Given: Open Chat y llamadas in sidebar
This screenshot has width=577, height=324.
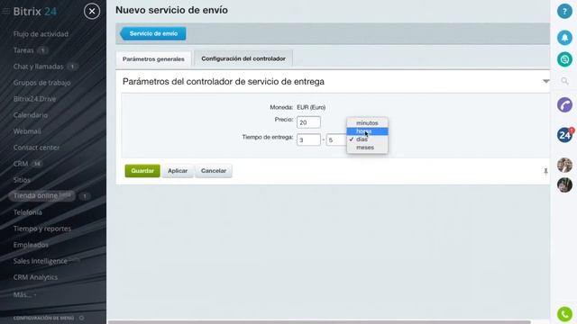Looking at the screenshot, I should 38,67.
